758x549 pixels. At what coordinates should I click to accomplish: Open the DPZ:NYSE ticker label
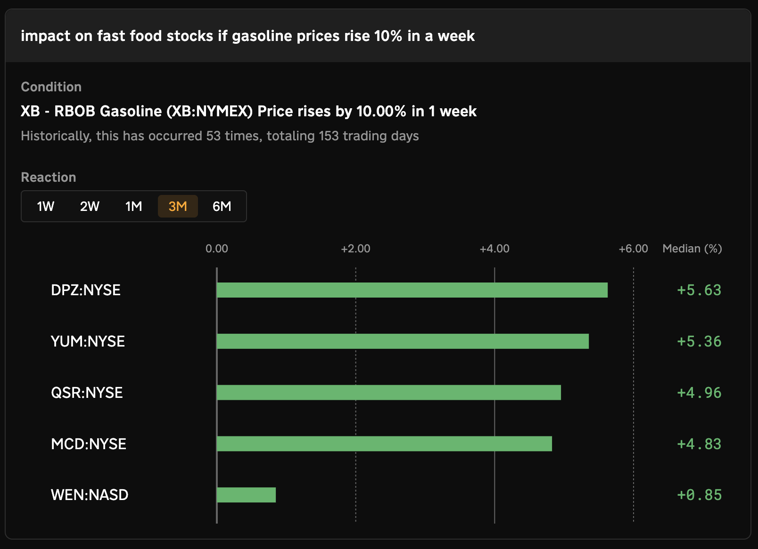(x=86, y=290)
